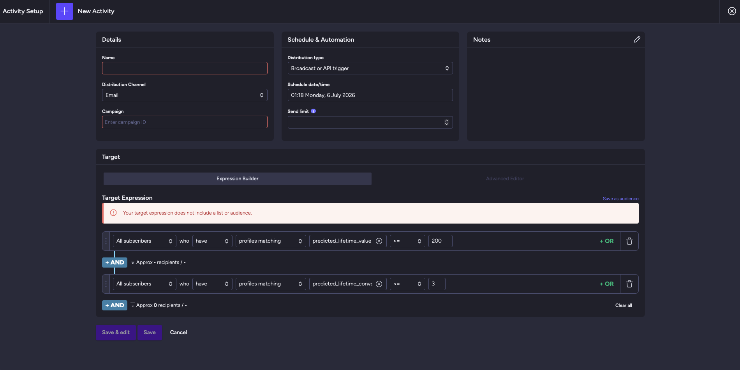
Task: Select the Expression Builder tab
Action: click(x=238, y=179)
